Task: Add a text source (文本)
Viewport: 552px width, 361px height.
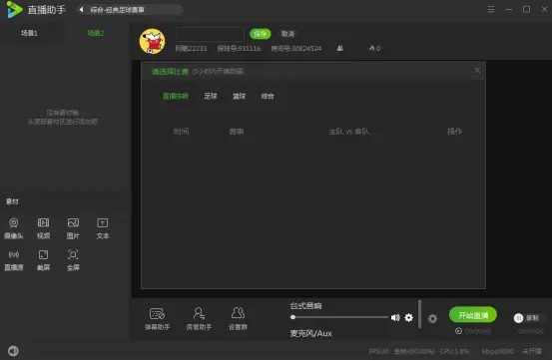Action: click(x=103, y=228)
